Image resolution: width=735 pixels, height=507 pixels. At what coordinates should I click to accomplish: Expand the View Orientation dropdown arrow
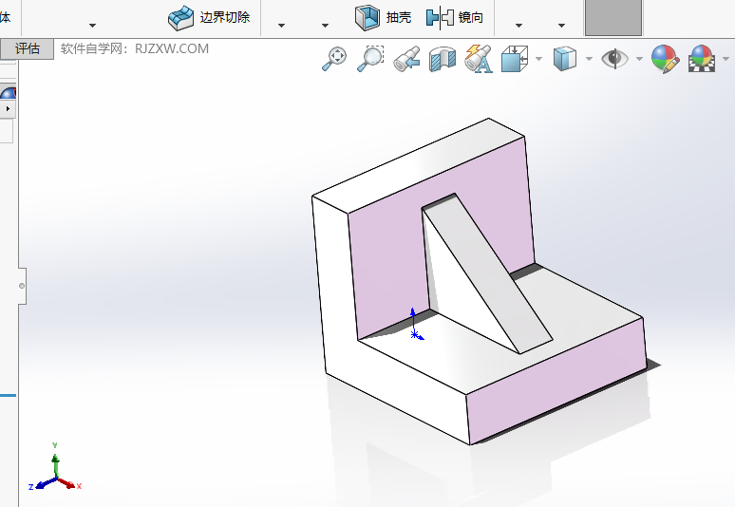pos(538,59)
